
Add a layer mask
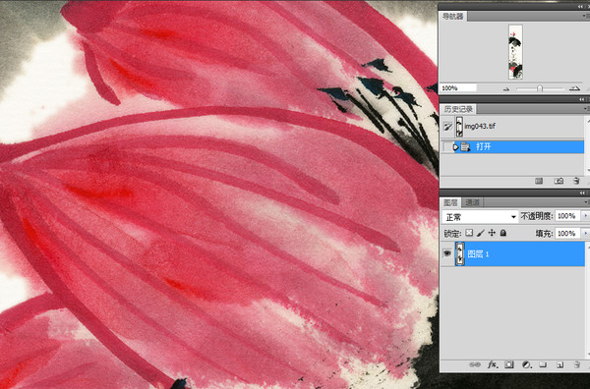508,364
